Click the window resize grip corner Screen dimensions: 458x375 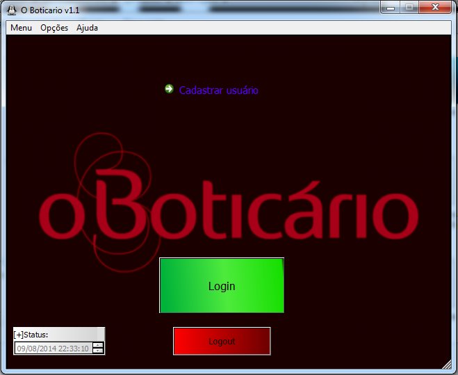click(x=447, y=365)
